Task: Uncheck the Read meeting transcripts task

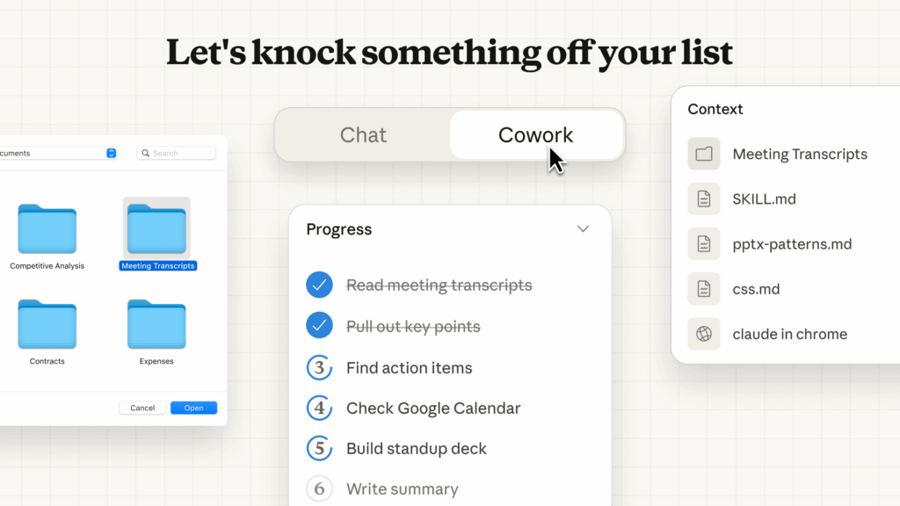Action: [x=319, y=285]
